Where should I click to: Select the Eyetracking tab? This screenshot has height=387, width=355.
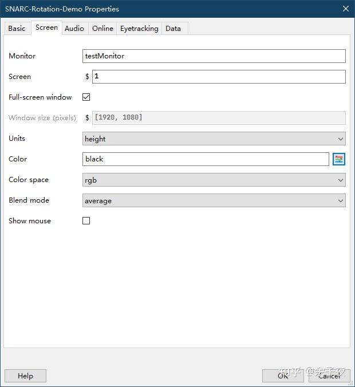tap(139, 28)
